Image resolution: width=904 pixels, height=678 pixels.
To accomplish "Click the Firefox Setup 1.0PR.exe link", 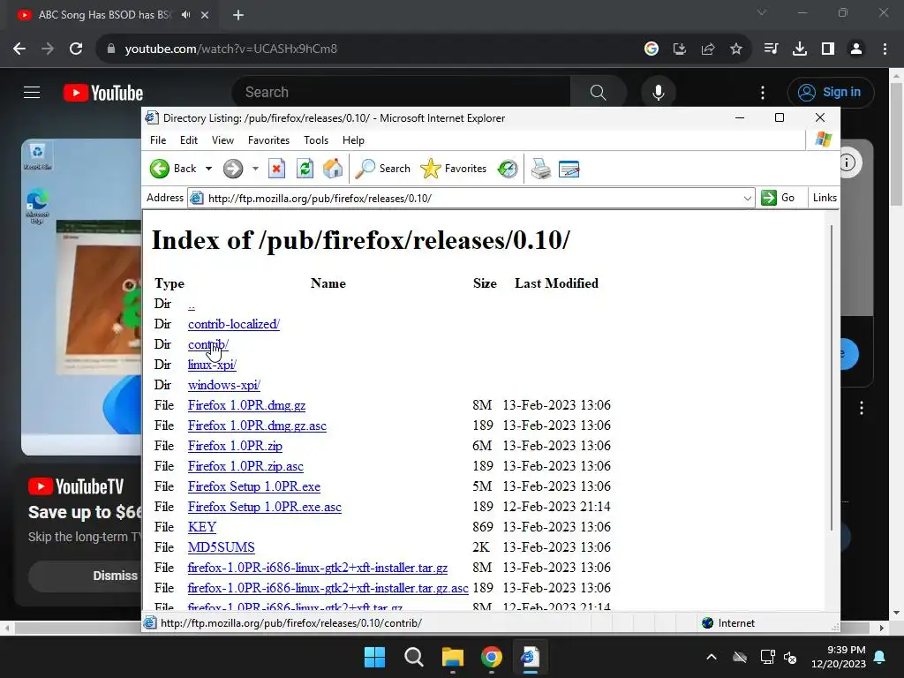I will click(254, 486).
